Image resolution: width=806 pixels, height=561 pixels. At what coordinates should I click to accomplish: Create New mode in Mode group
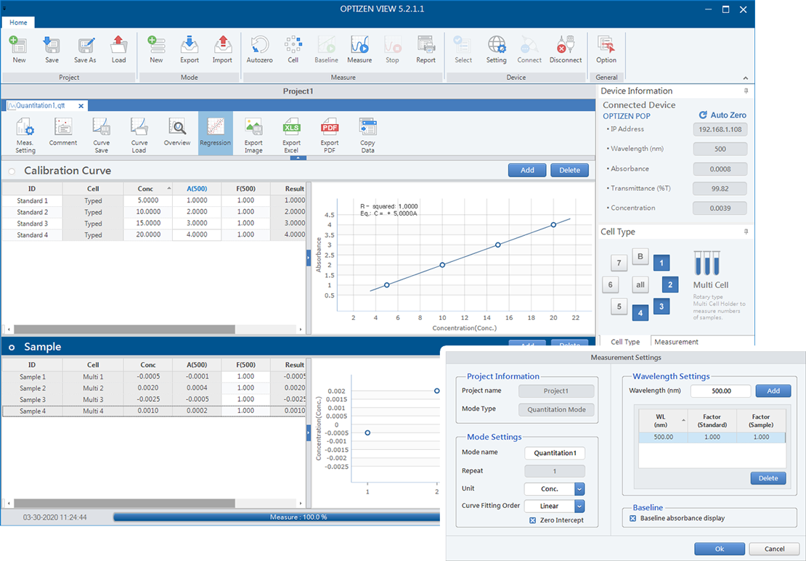[156, 50]
